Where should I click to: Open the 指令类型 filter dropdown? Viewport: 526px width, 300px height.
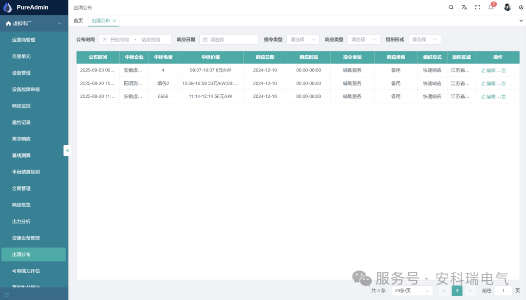pyautogui.click(x=303, y=39)
